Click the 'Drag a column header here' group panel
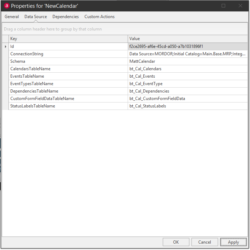The height and width of the screenshot is (250, 250). pos(125,29)
